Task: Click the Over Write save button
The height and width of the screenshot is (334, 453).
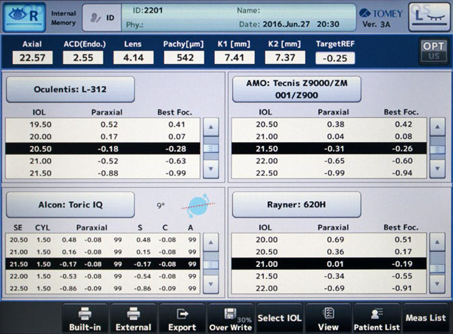Action: point(231,319)
